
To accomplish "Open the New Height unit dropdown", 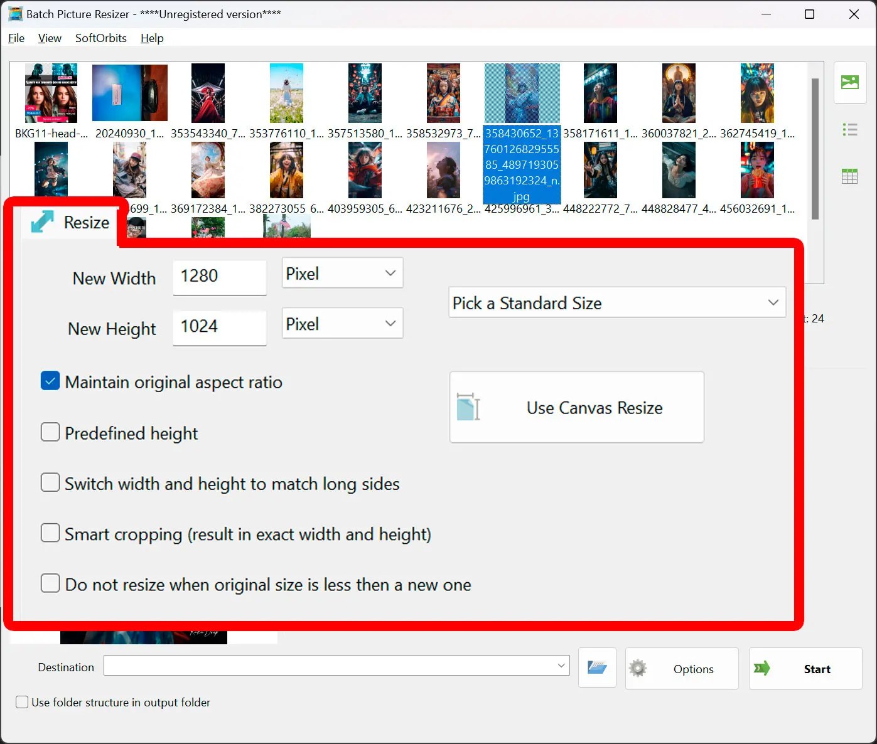I will tap(343, 324).
